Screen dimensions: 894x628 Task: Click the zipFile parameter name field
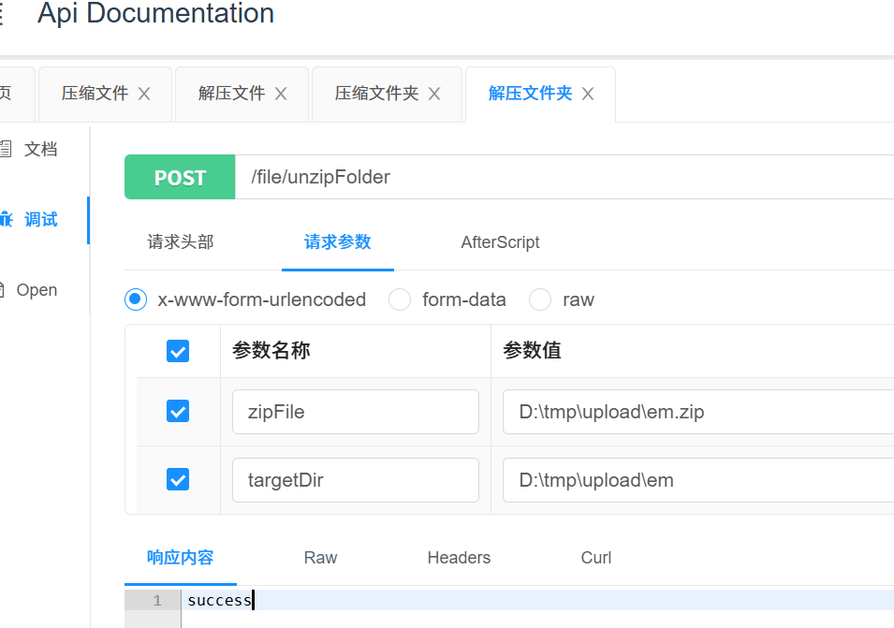click(x=355, y=412)
